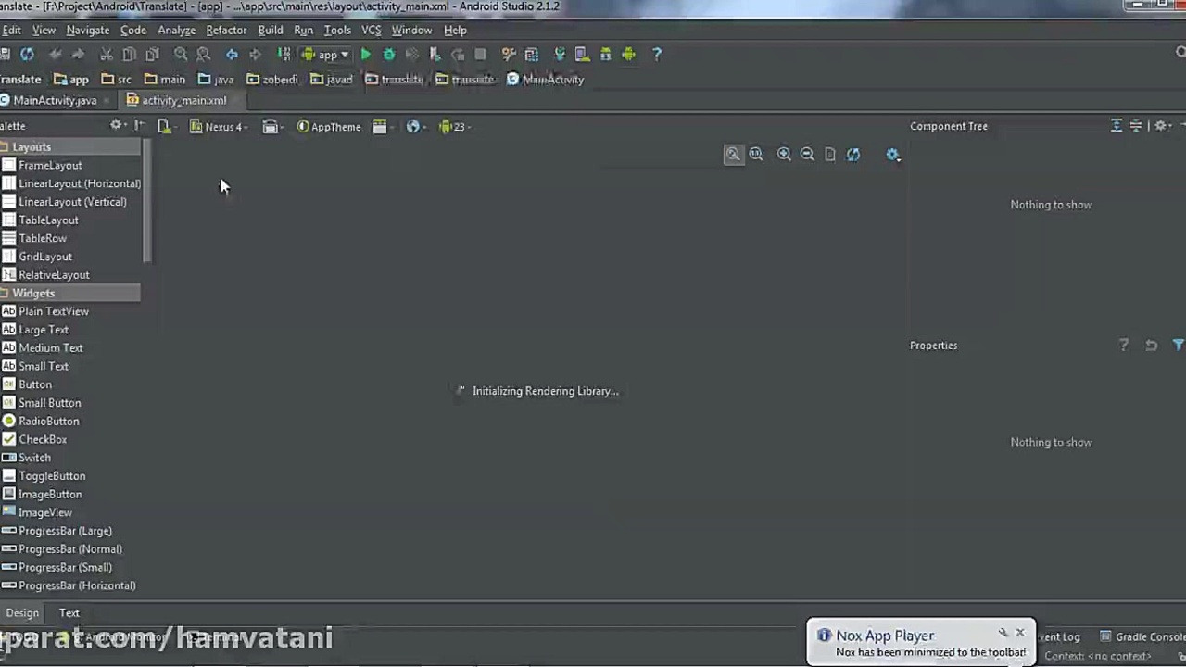
Task: Zoom in on the design preview
Action: coord(784,155)
